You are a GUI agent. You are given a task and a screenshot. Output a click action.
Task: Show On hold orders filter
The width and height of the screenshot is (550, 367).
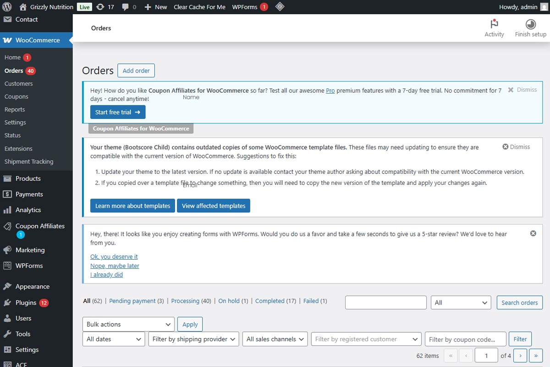click(x=233, y=301)
